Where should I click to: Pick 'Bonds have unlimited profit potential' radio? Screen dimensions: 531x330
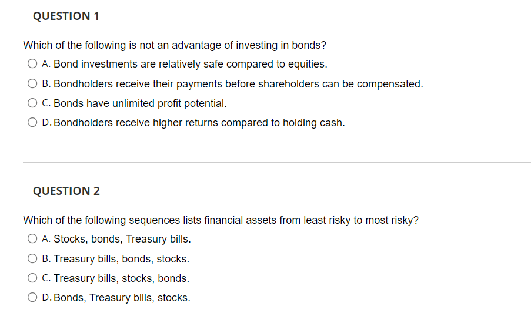pyautogui.click(x=32, y=103)
